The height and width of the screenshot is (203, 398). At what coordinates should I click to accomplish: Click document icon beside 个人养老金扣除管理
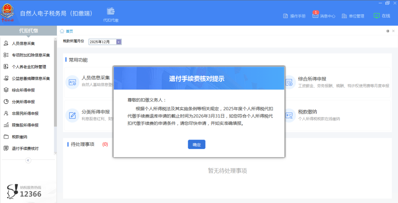[x=6, y=67]
